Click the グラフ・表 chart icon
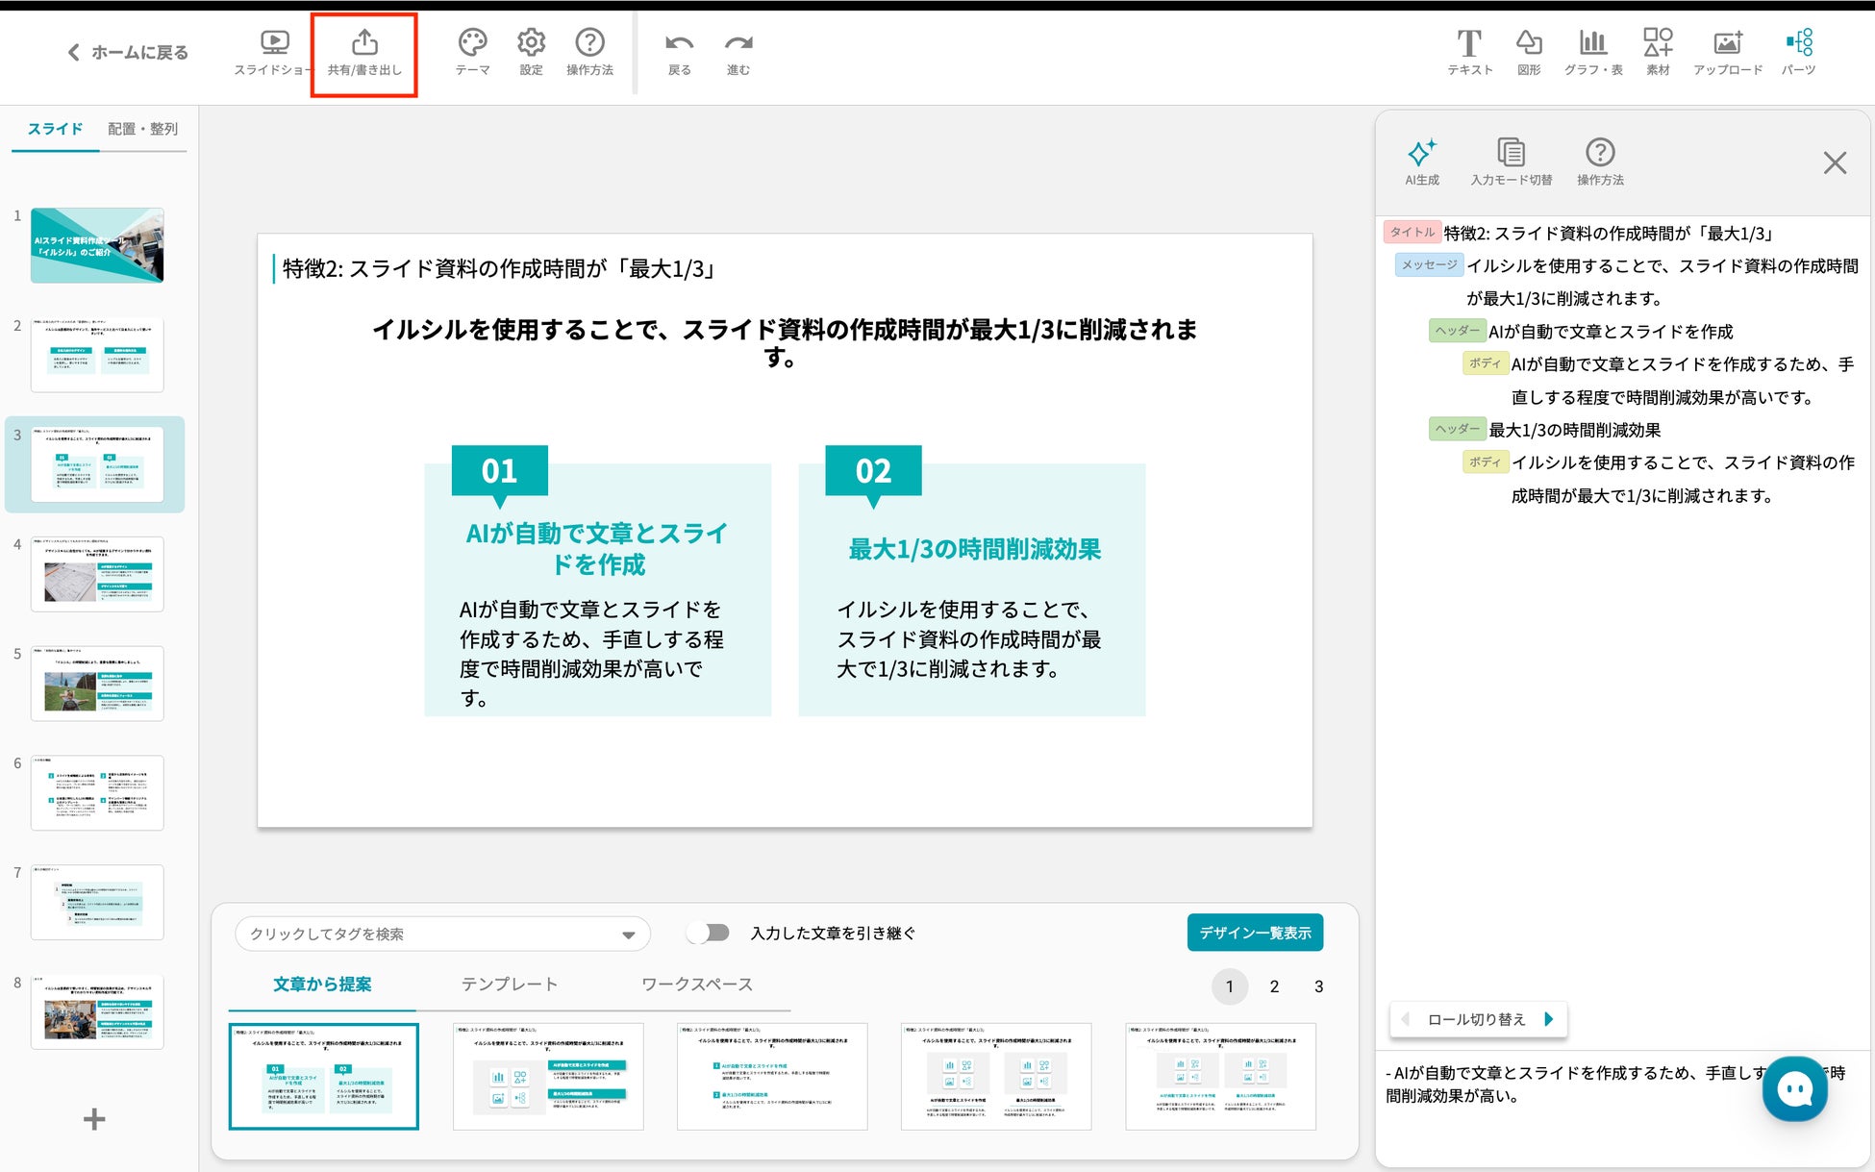 pos(1592,43)
